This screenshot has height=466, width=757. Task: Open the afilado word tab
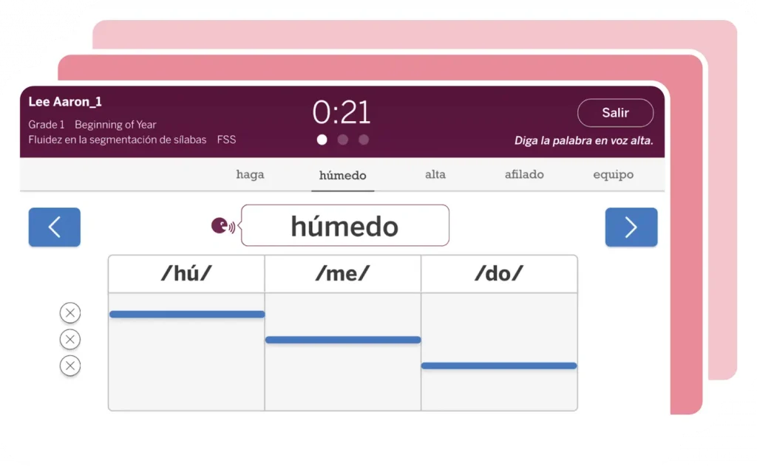[524, 175]
